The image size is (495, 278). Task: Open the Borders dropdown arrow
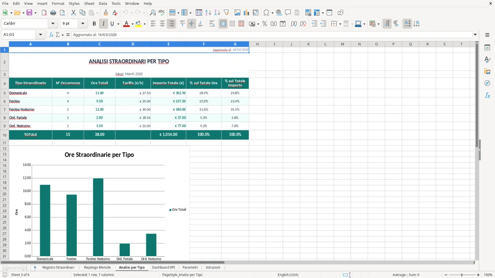pos(341,24)
